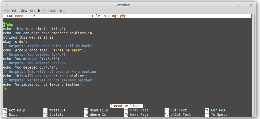Screen dimensions: 260x119
Task: Click the comment 'This will not expand' line
Action: pos(49,72)
